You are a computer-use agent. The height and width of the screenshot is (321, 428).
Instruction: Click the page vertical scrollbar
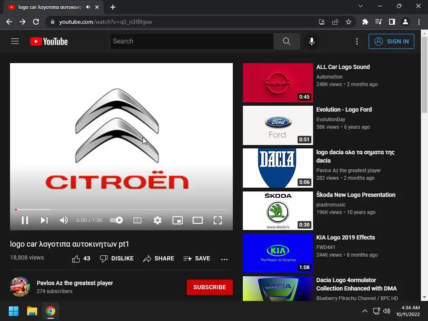click(424, 75)
